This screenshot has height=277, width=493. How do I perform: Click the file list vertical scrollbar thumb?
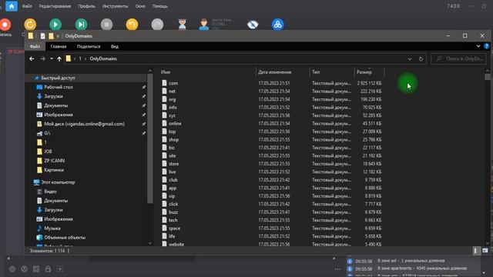point(488,77)
